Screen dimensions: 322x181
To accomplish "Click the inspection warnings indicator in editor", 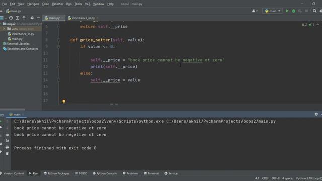I will coord(308,25).
